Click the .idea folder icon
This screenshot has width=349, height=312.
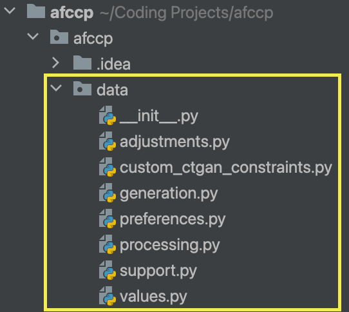[x=82, y=63]
